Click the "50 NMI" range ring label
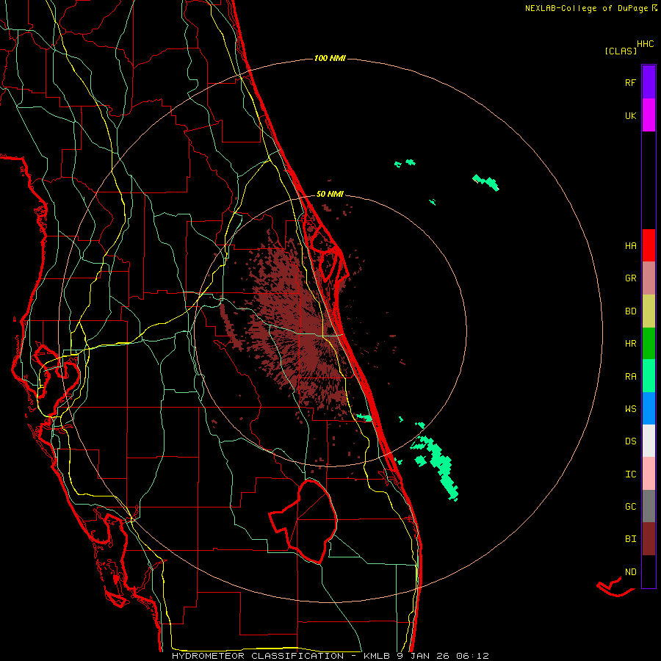The height and width of the screenshot is (661, 661). click(x=330, y=194)
